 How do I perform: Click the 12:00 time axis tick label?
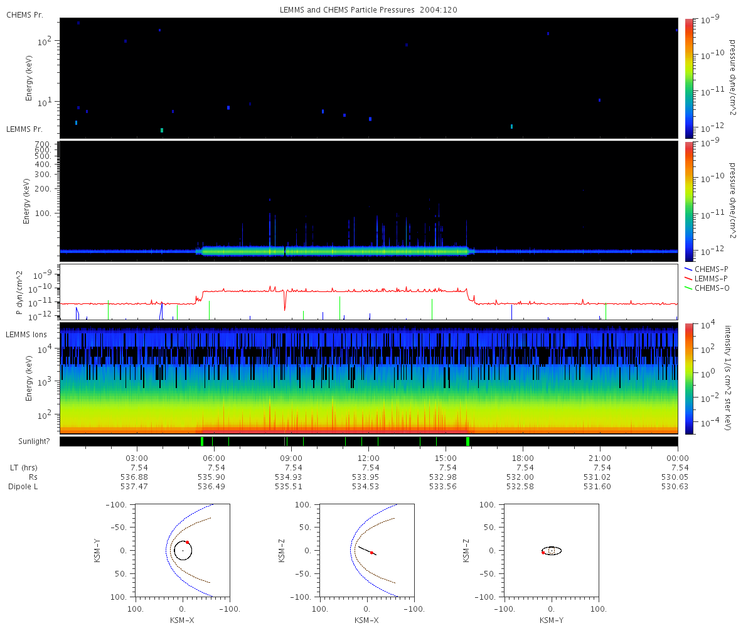tap(368, 458)
